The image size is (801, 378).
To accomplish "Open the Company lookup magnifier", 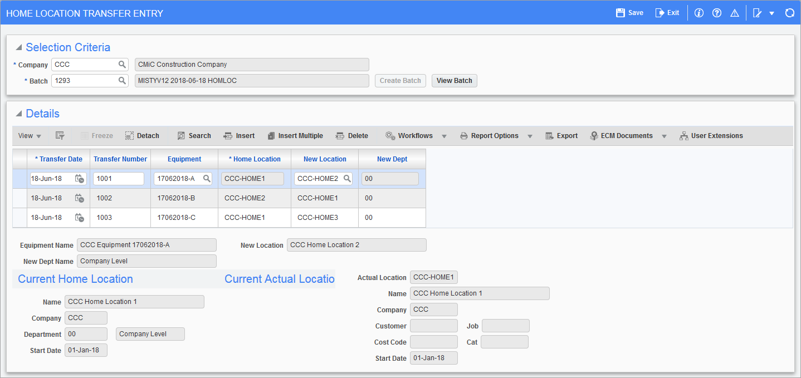I will (122, 64).
